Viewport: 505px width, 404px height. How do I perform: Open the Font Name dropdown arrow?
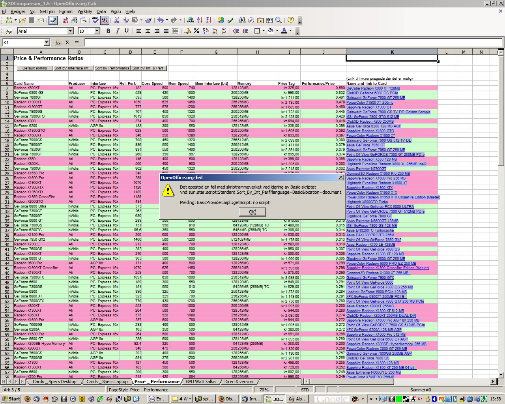tap(71, 31)
